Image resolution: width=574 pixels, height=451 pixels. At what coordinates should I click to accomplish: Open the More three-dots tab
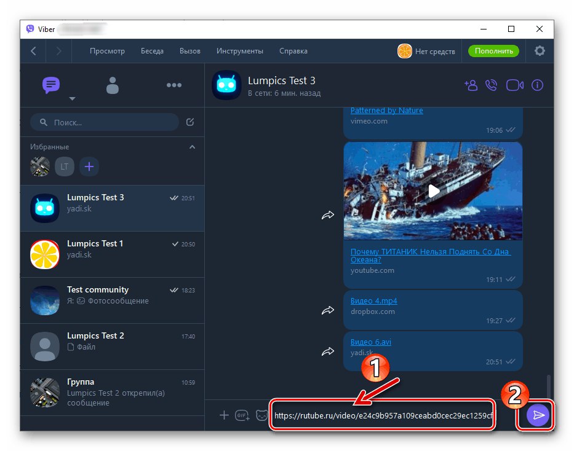(174, 85)
